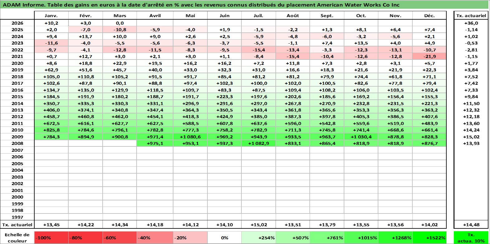
Task: Select the +761% green legend swatch
Action: (327, 237)
